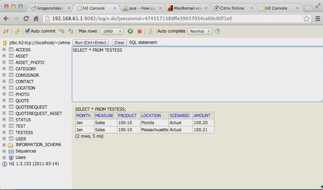Click the Sequences icon in the tree
The height and width of the screenshot is (190, 323).
point(11,151)
